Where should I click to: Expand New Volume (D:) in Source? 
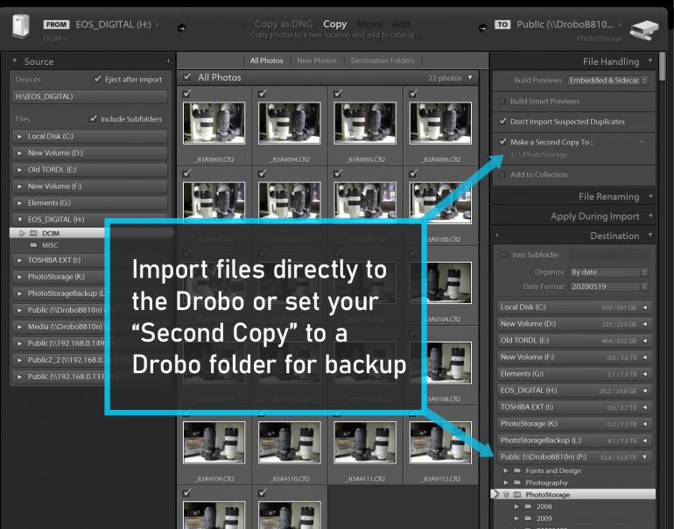(x=19, y=153)
